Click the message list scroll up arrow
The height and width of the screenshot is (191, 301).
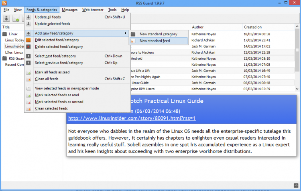297,26
